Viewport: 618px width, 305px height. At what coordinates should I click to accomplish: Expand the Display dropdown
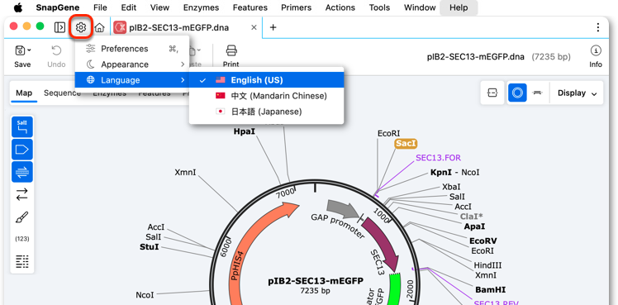(x=577, y=93)
